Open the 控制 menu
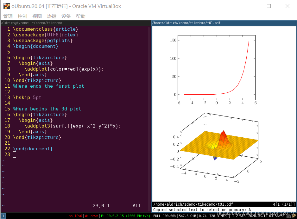 point(22,16)
